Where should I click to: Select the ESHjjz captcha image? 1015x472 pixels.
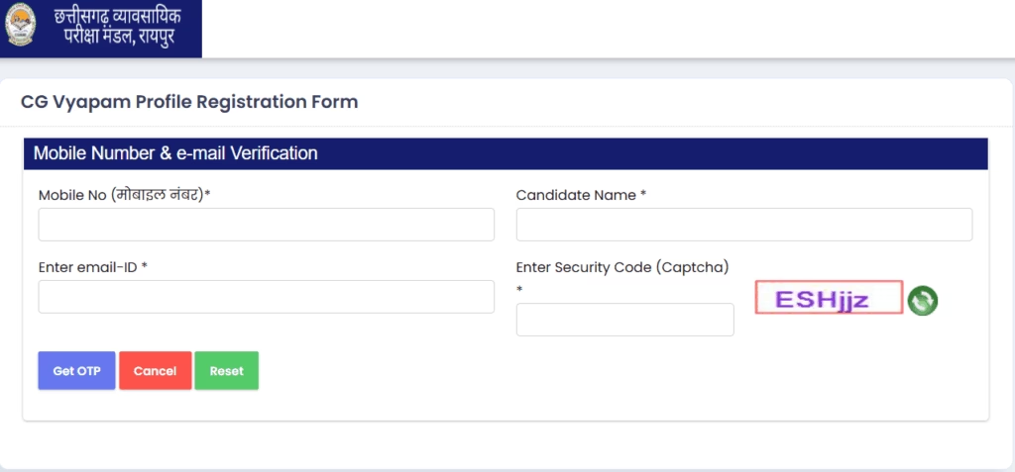tap(829, 298)
